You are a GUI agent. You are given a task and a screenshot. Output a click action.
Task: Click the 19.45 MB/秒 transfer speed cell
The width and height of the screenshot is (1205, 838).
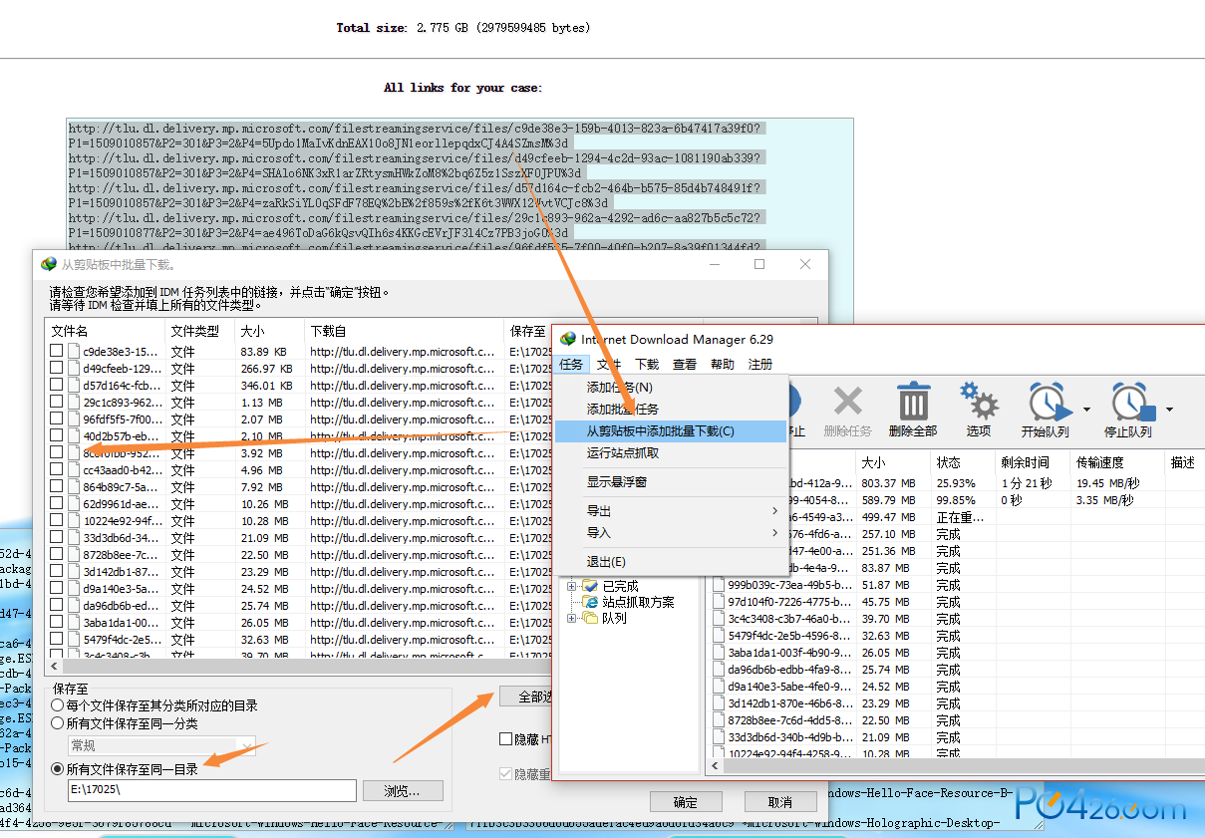pos(1107,483)
